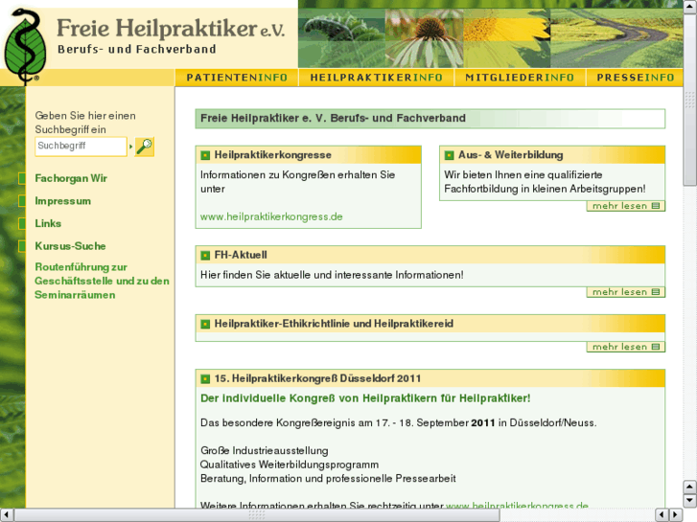Viewport: 697px width, 522px height.
Task: Click the Aus- & Weiterbildung box heading
Action: pos(511,155)
